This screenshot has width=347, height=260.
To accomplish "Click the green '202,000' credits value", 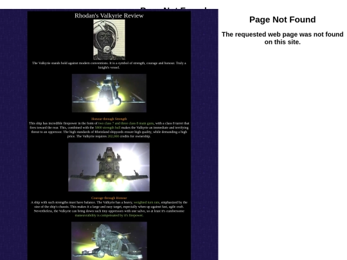I will pos(113,136).
